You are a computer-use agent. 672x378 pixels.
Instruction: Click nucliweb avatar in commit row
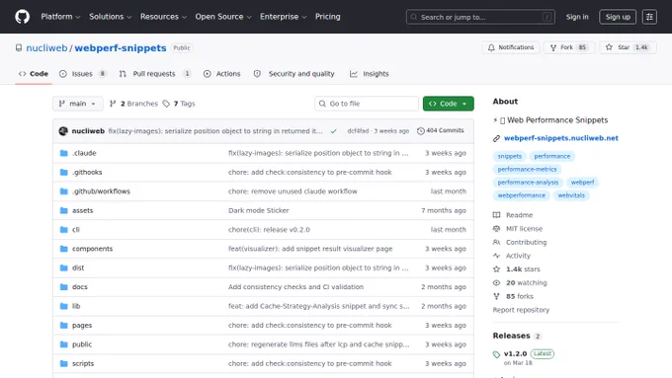coord(63,131)
